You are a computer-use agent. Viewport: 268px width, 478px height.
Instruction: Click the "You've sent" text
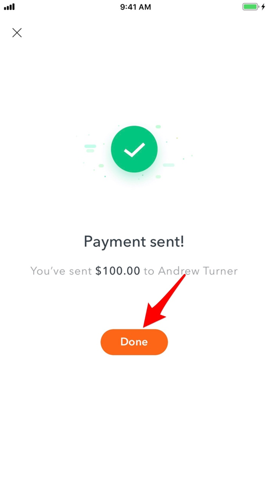pos(61,271)
